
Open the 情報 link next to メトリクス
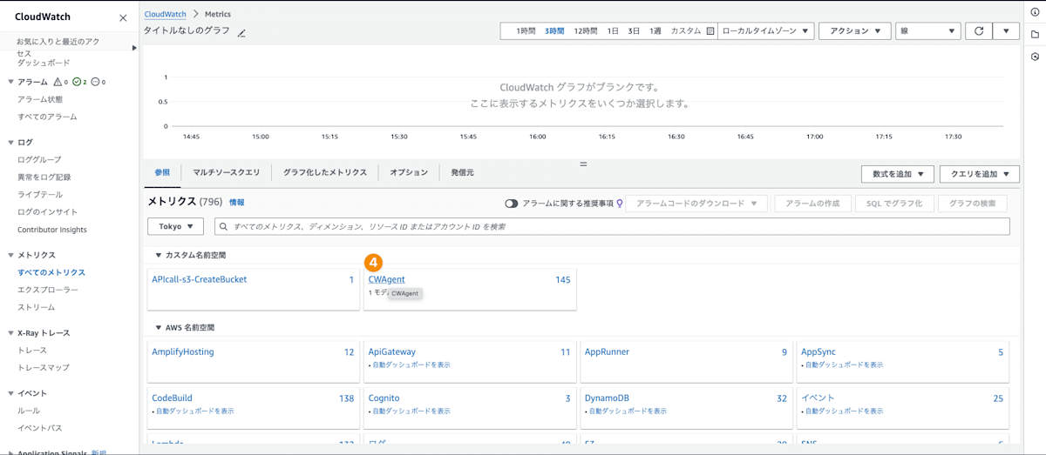click(x=237, y=202)
